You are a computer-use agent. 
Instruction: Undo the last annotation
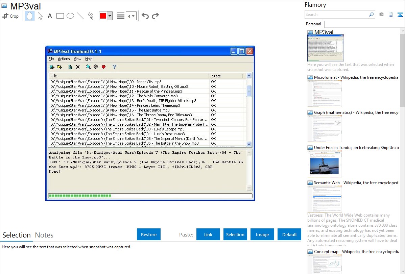(x=145, y=16)
